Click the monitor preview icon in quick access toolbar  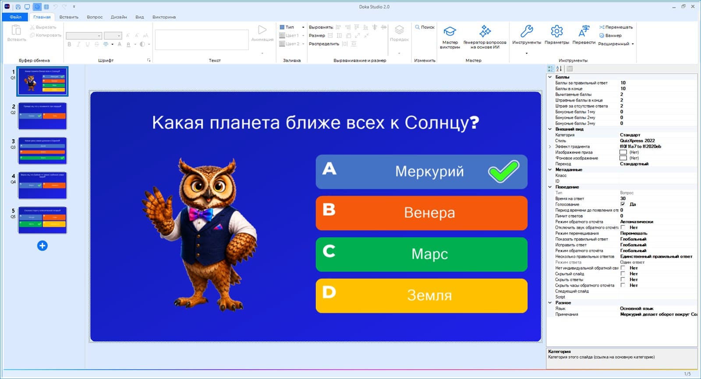27,7
